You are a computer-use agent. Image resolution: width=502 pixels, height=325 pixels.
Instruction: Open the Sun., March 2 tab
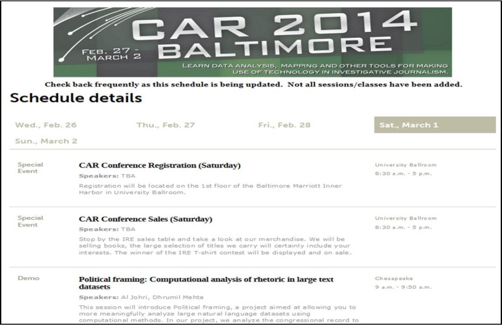(46, 141)
